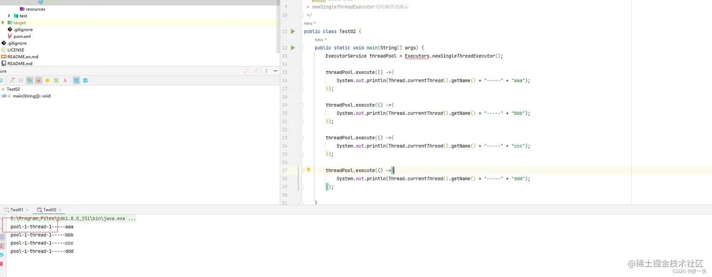Toggle the green anonymous classes icon
Screen dimensions: 712x277
coord(57,80)
